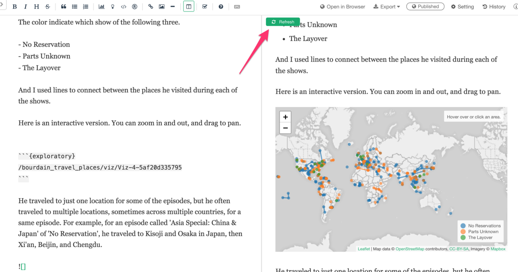Apply strikethrough formatting
Image resolution: width=518 pixels, height=272 pixels.
coord(48,7)
